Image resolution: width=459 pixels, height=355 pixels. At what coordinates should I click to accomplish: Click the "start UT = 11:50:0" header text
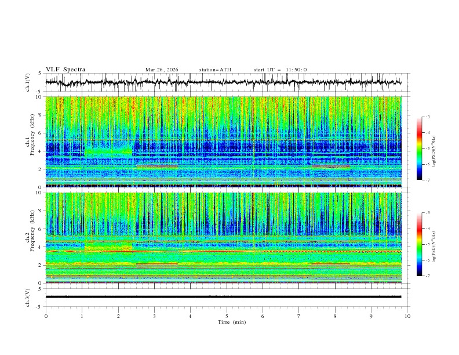pyautogui.click(x=280, y=70)
